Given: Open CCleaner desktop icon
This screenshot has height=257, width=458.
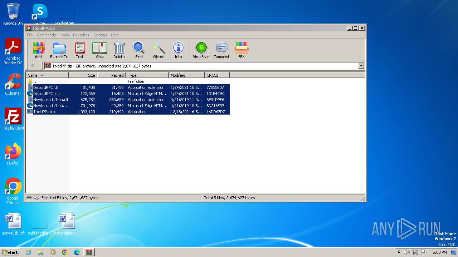Looking at the screenshot, I should (13, 84).
